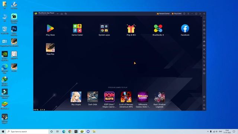Open Edge from the taskbar
238x134 pixels.
coord(64,131)
